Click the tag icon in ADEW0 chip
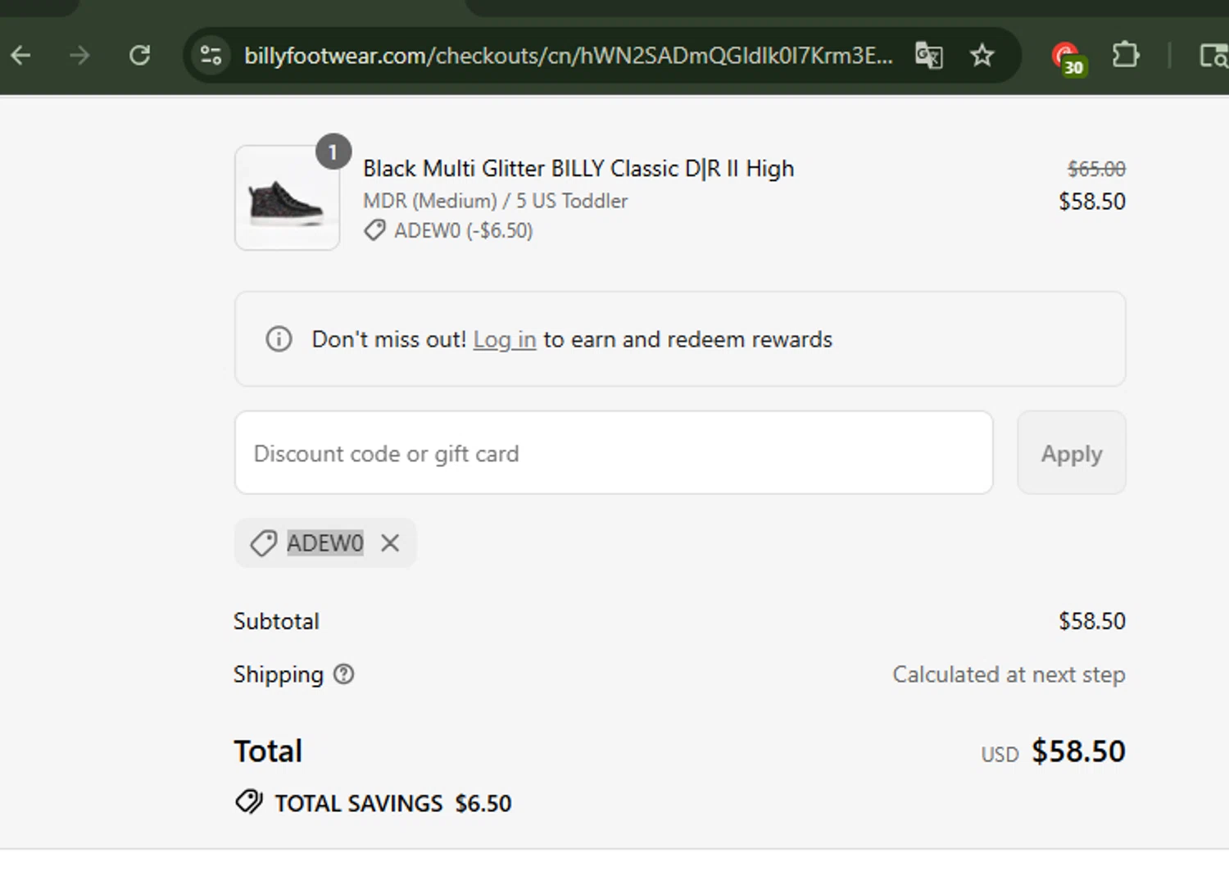 (x=263, y=542)
